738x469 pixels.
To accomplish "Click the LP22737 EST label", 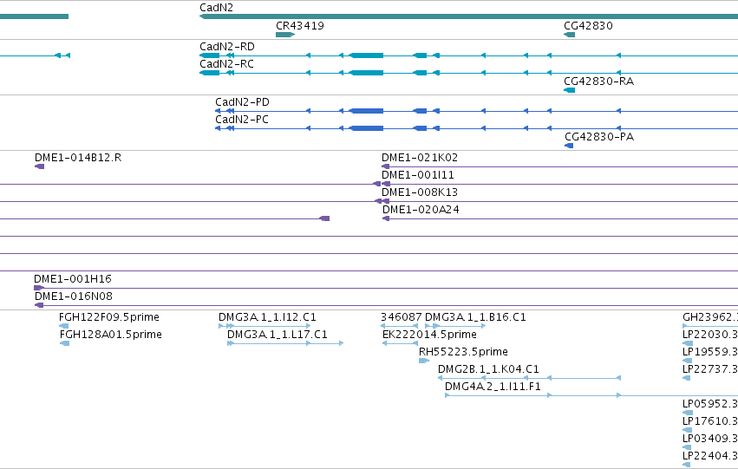I will (710, 369).
